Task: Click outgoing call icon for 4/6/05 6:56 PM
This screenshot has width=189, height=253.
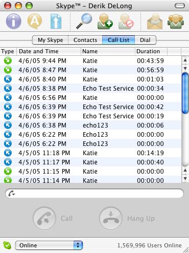Action: pos(8,97)
